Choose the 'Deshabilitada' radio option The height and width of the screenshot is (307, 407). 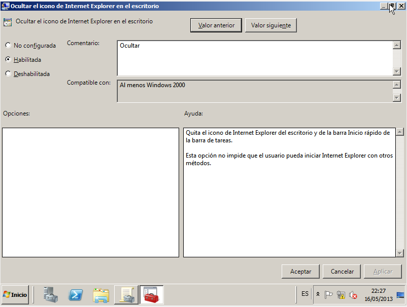tap(8, 74)
